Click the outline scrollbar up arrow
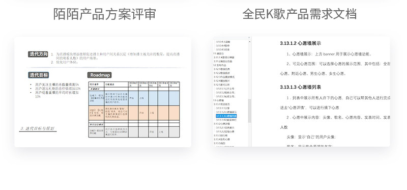407x190 pixels. click(249, 42)
